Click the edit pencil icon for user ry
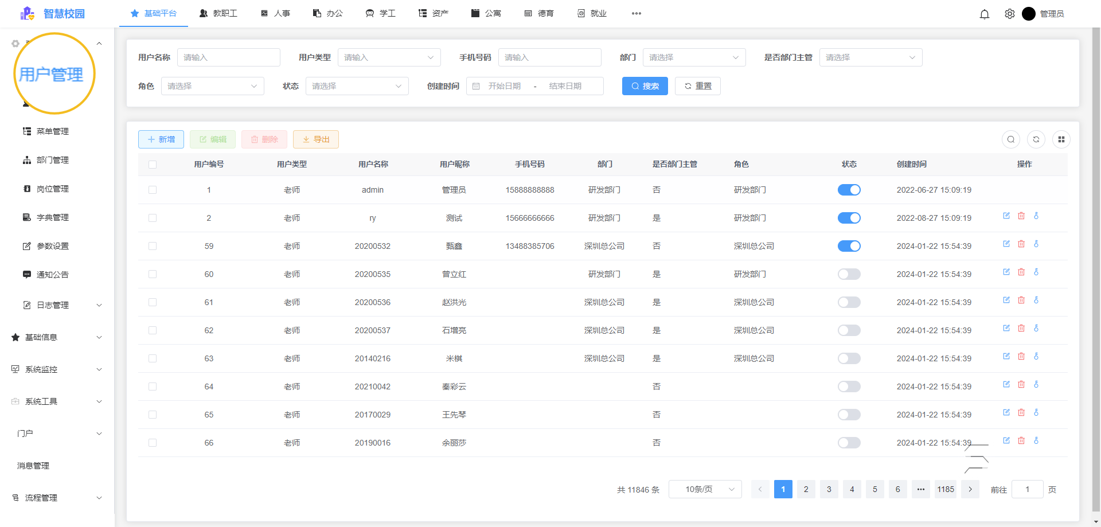Screen dimensions: 1101x527 coord(1006,216)
